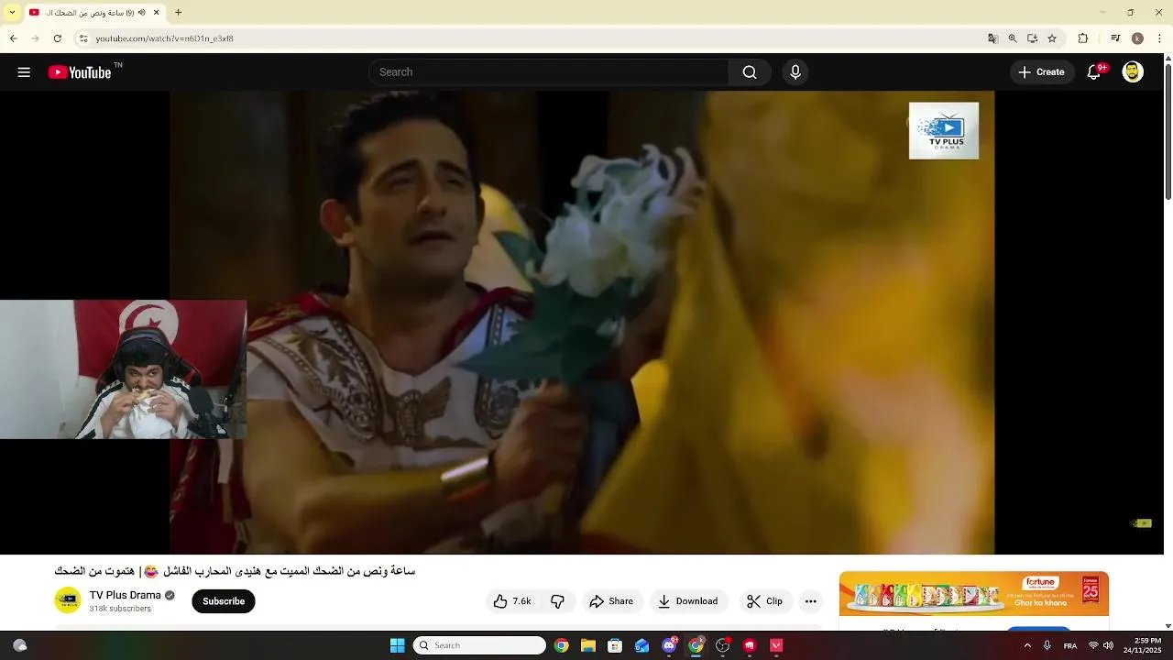Screen dimensions: 1173x660
Task: Click the page vertical scrollbar thumb
Action: click(1168, 133)
